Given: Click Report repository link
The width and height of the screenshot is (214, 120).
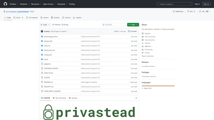Looking at the screenshot, I should click(x=148, y=56).
